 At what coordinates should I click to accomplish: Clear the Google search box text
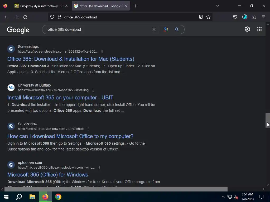click(154, 29)
